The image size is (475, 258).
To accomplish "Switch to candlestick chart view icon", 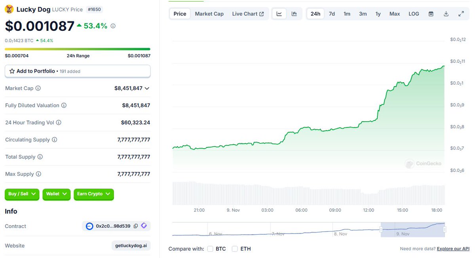I will coord(294,14).
